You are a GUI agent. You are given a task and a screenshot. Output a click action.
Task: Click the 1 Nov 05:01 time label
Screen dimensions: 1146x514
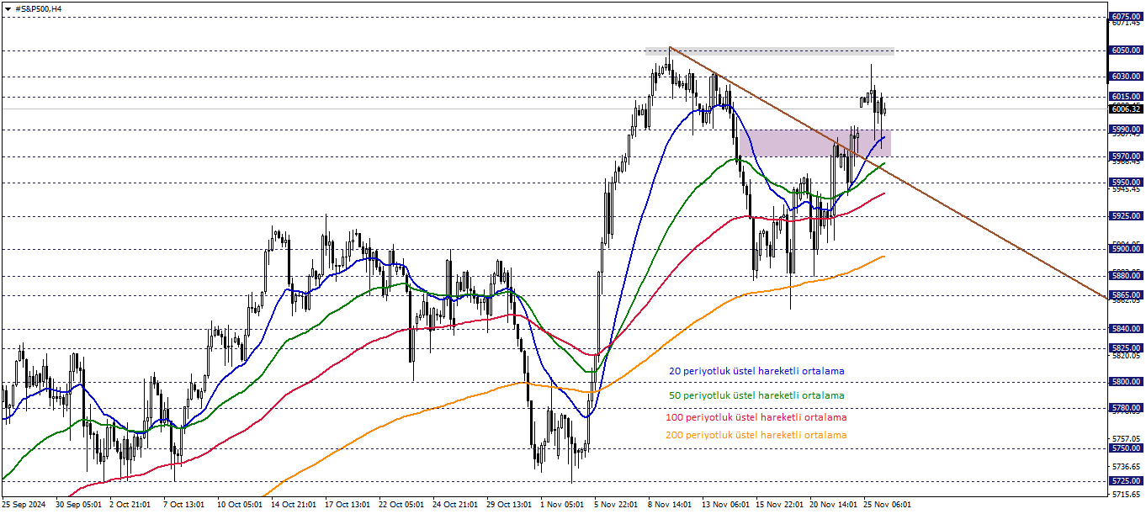click(562, 506)
